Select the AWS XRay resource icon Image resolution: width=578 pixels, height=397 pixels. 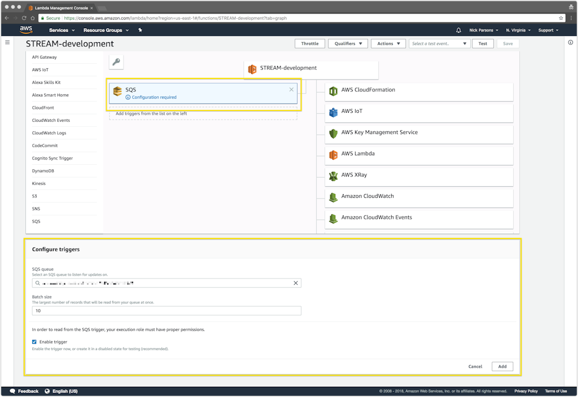[x=334, y=175]
